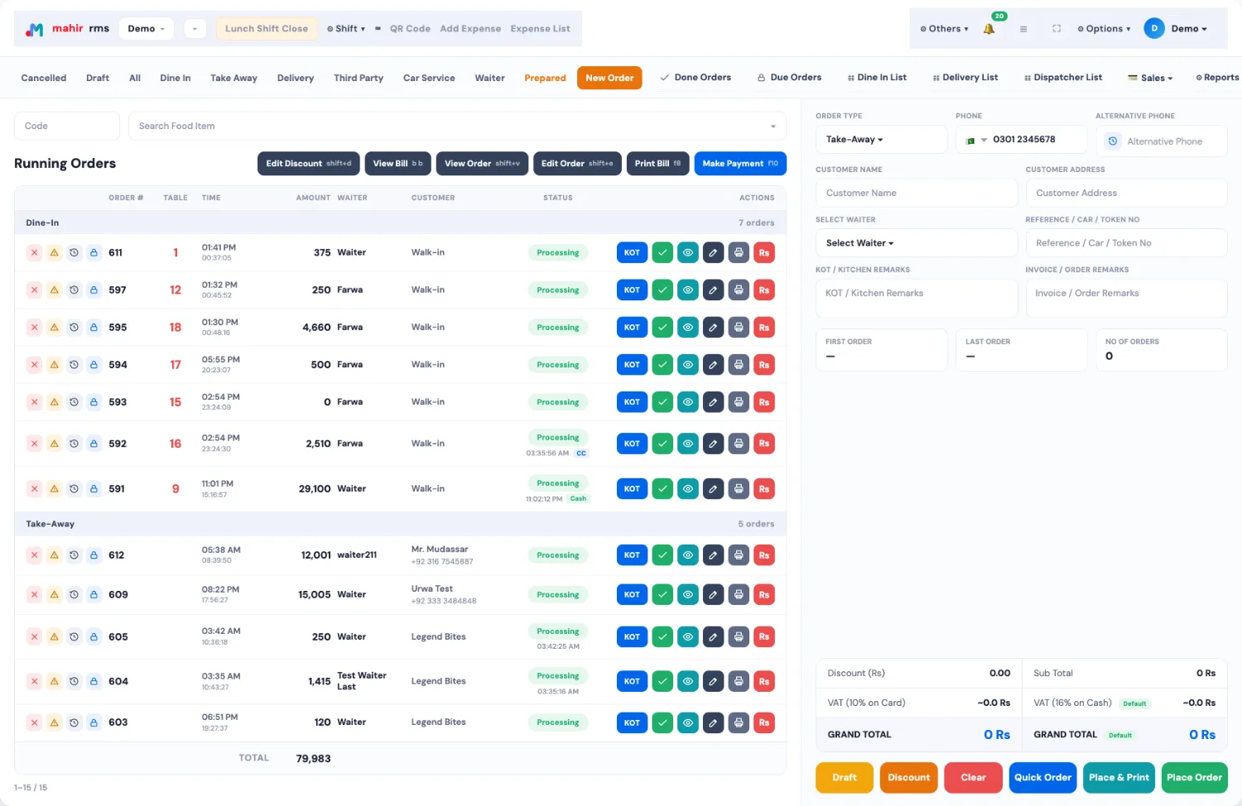View order 597 with the eye icon

point(688,290)
